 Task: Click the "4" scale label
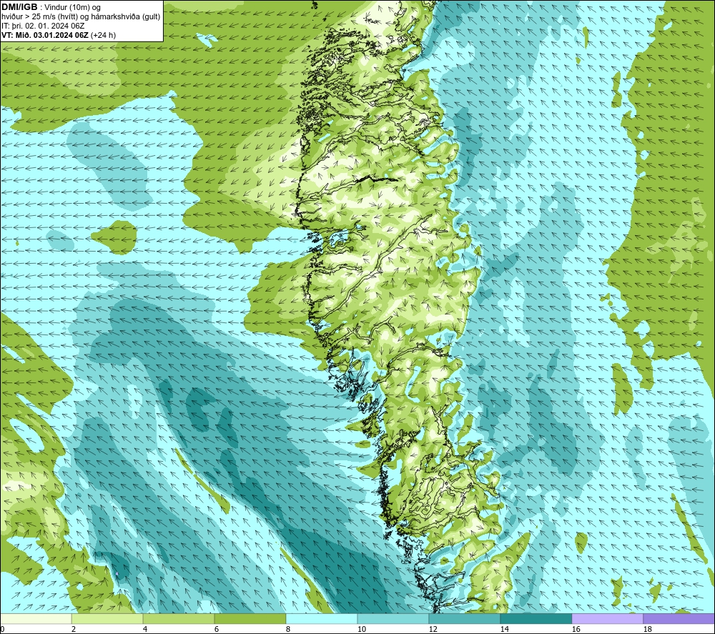pos(145,629)
